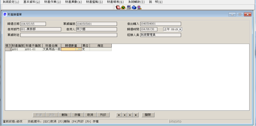Click the red book toolbar icon
Screen dimensions: 256x126
click(x=118, y=7)
